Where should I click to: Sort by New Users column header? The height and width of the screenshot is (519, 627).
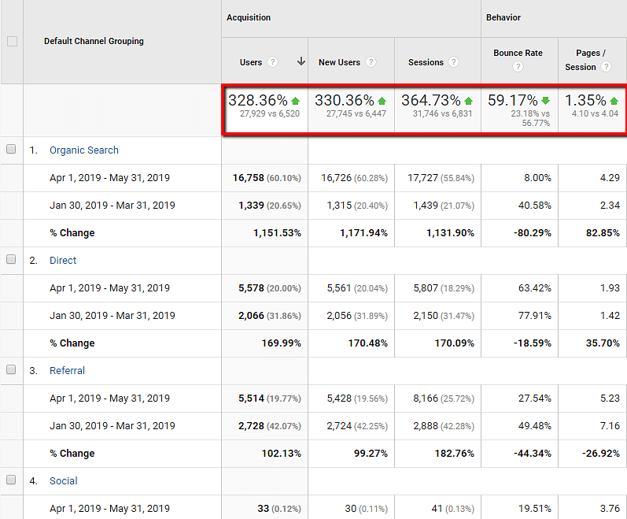[x=338, y=62]
